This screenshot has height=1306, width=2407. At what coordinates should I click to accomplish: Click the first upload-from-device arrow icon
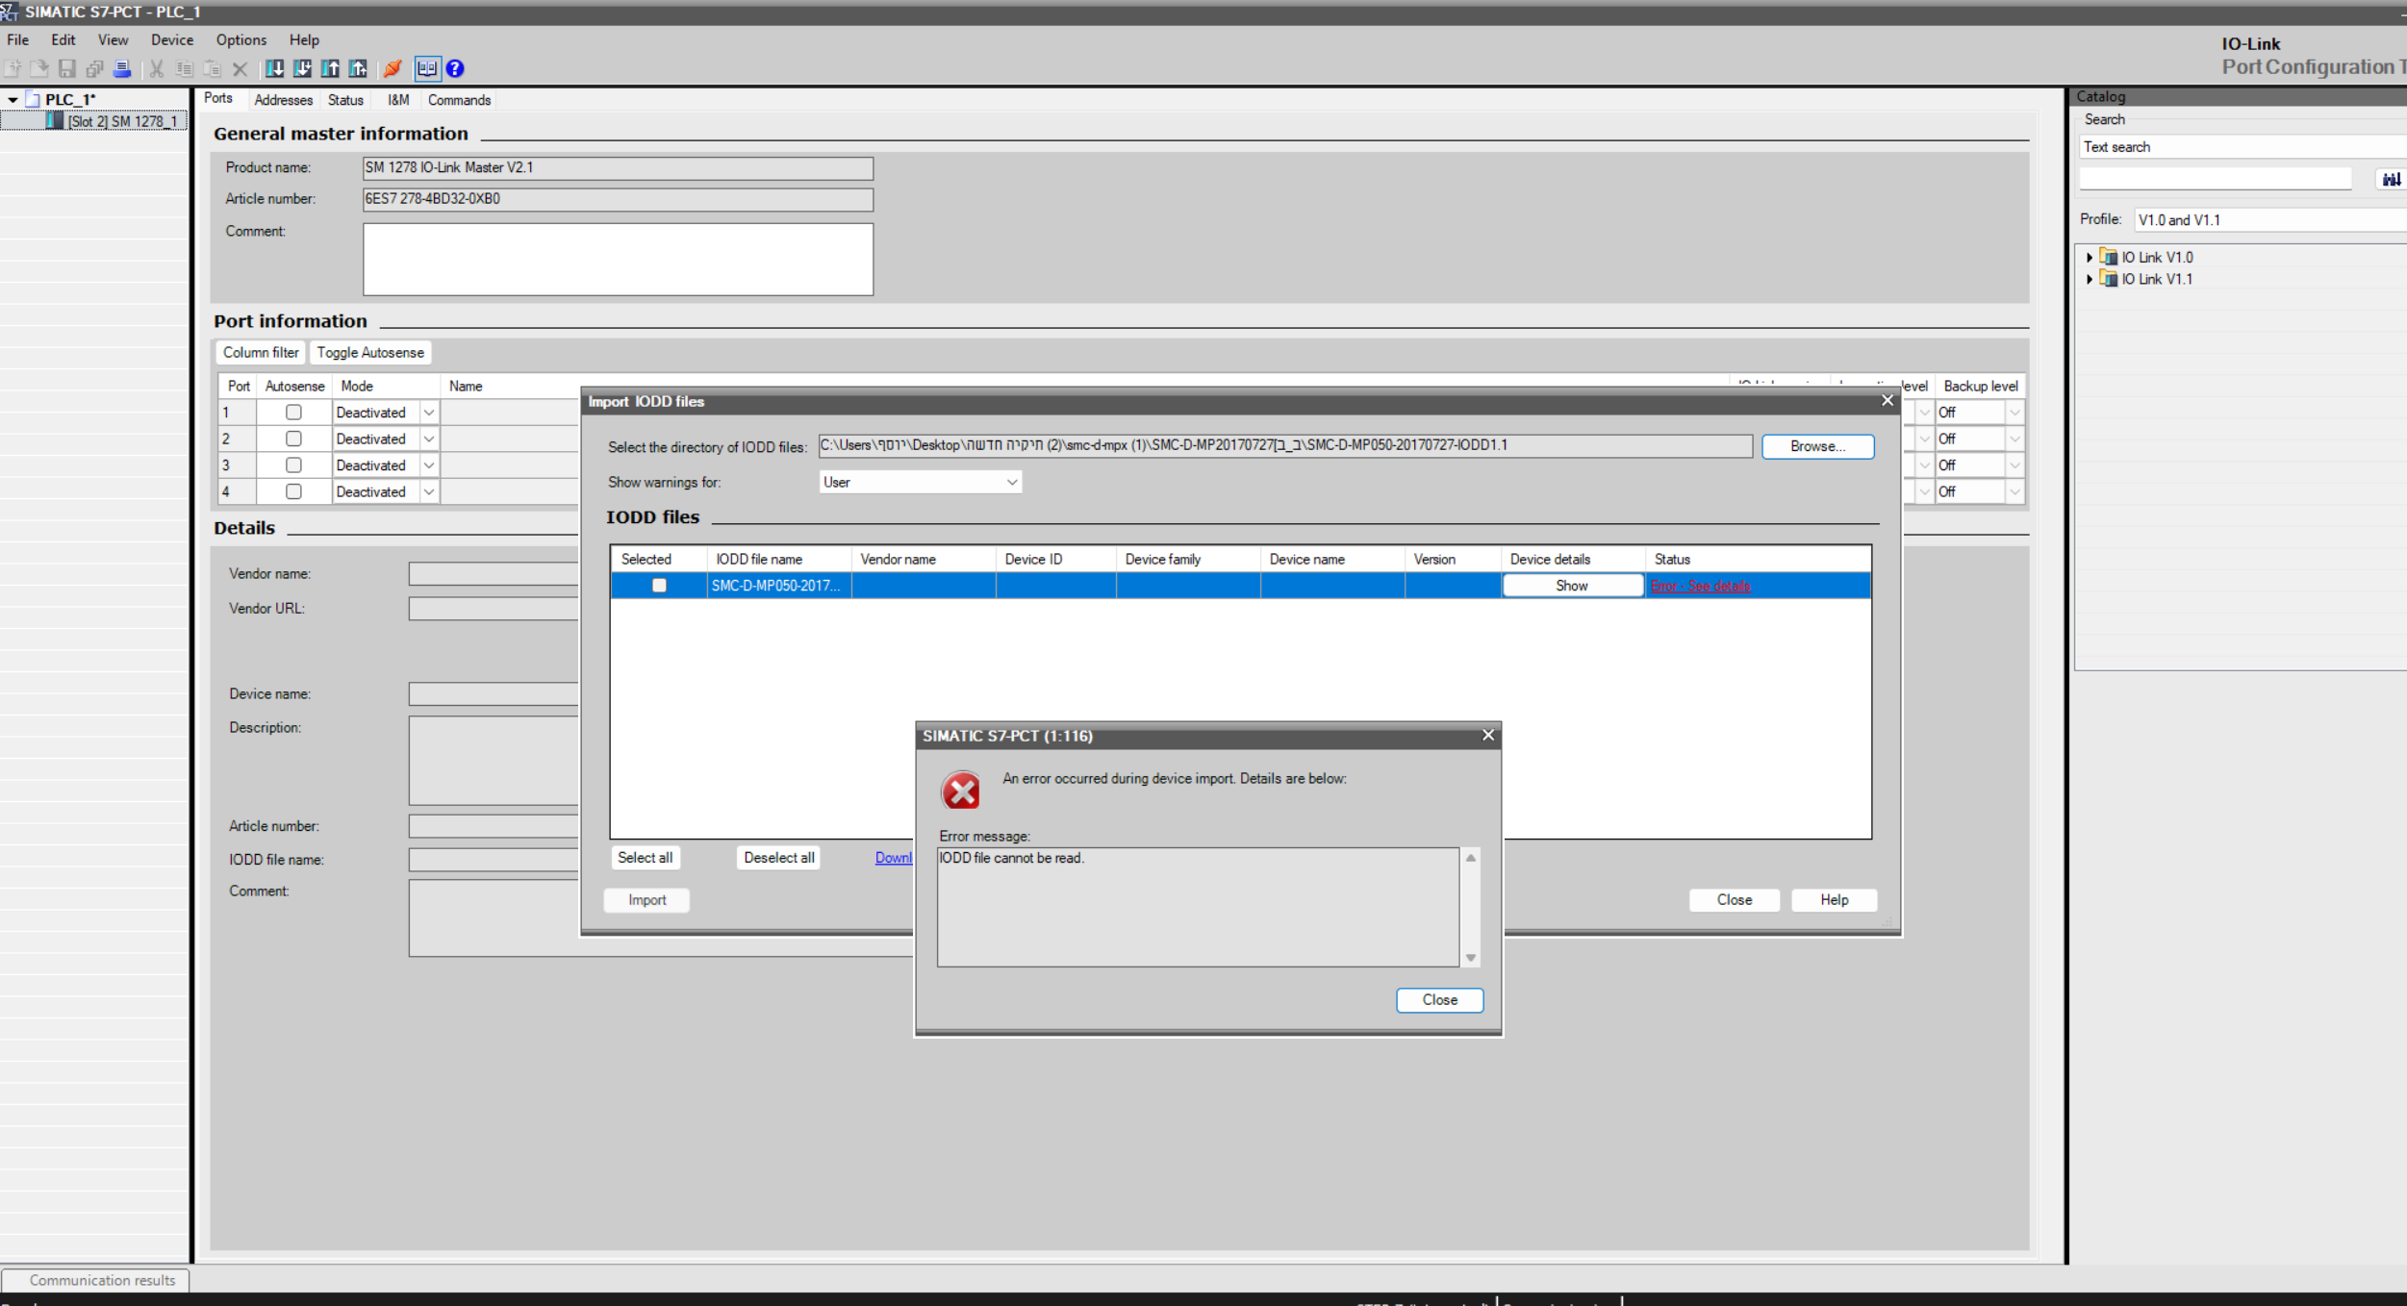(330, 68)
